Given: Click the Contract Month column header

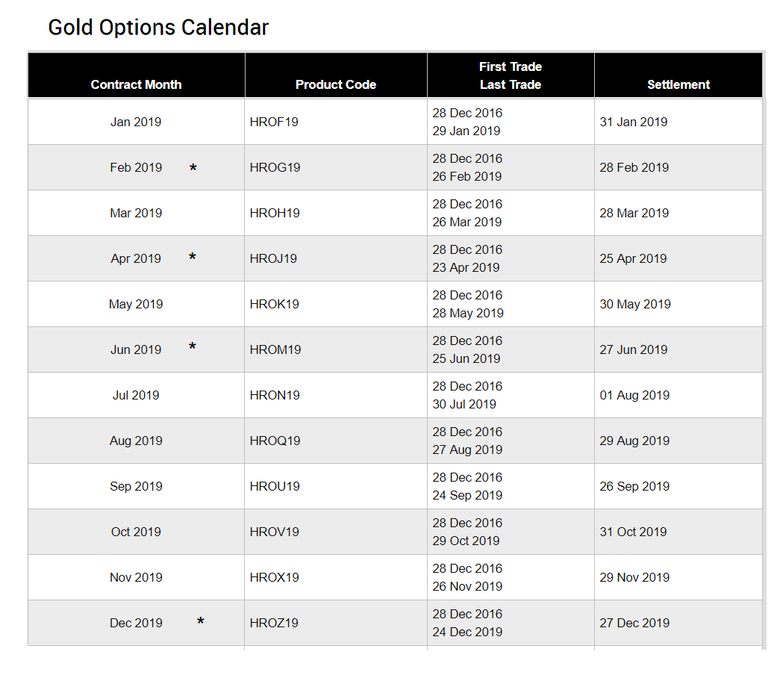Looking at the screenshot, I should click(x=136, y=84).
